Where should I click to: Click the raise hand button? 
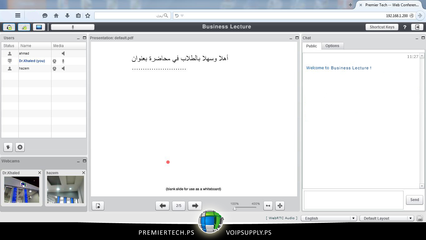click(x=8, y=147)
